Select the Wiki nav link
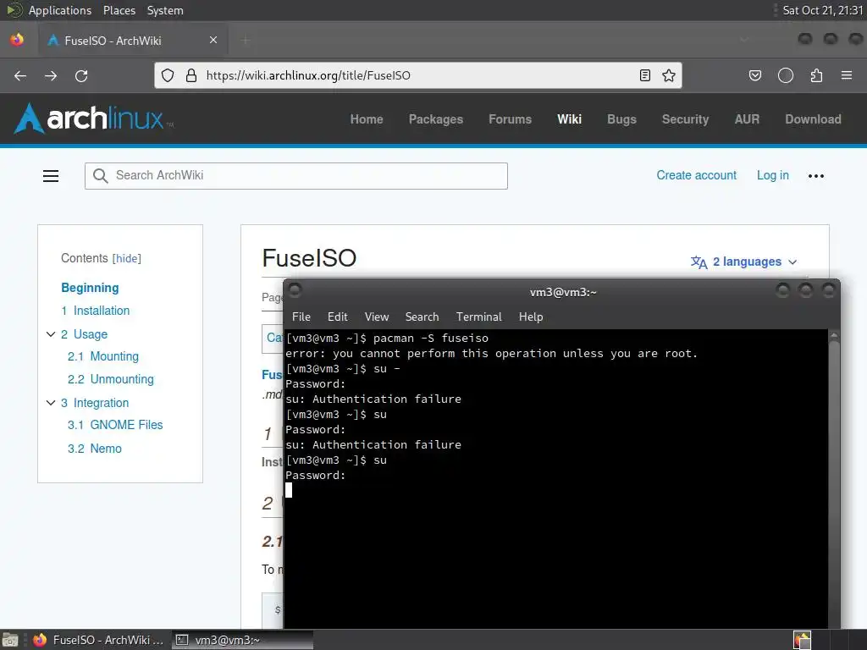This screenshot has width=867, height=650. 569,119
